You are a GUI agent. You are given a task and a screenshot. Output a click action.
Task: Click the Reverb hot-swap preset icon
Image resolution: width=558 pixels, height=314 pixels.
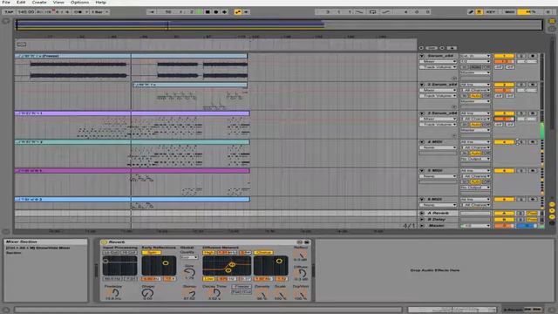click(x=300, y=242)
